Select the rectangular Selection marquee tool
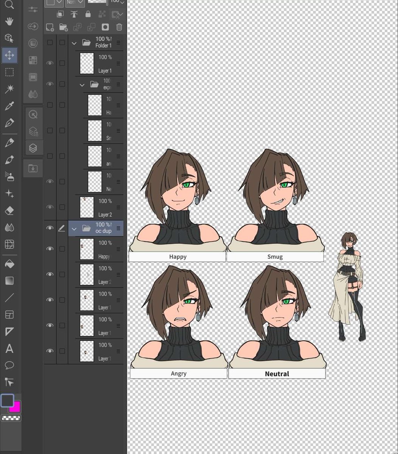 point(9,72)
